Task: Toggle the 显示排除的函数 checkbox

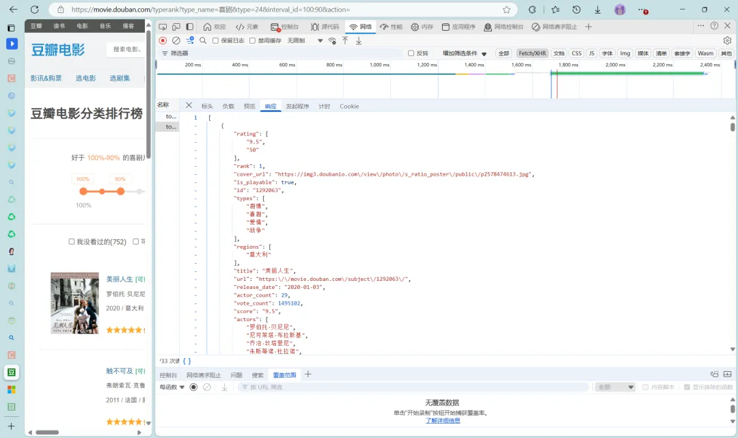Action: pyautogui.click(x=687, y=387)
